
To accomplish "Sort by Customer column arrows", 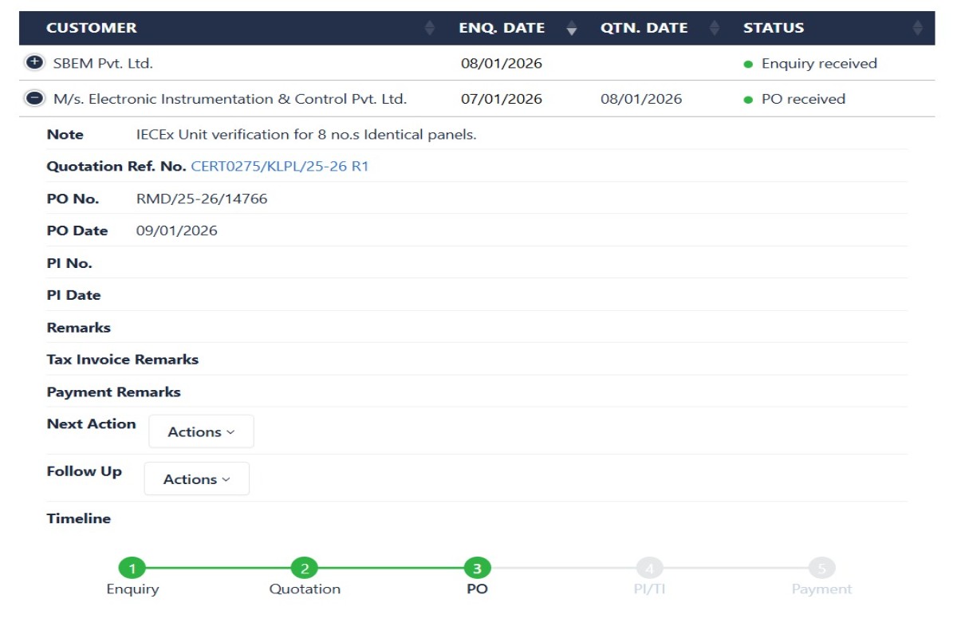I will click(430, 28).
